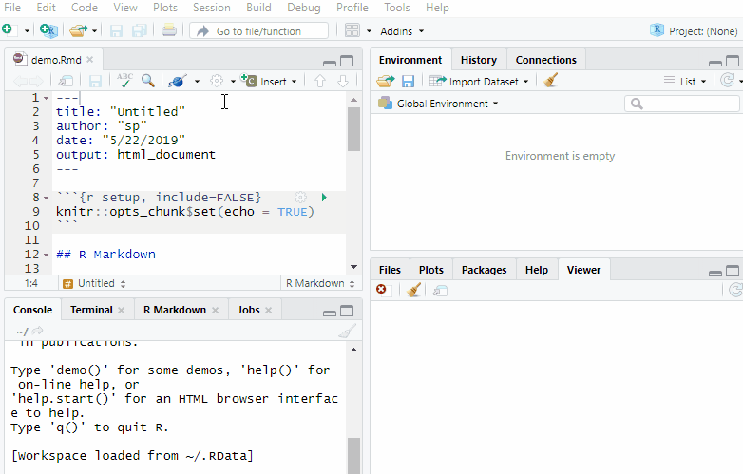Switch to the Files tab

tap(390, 270)
